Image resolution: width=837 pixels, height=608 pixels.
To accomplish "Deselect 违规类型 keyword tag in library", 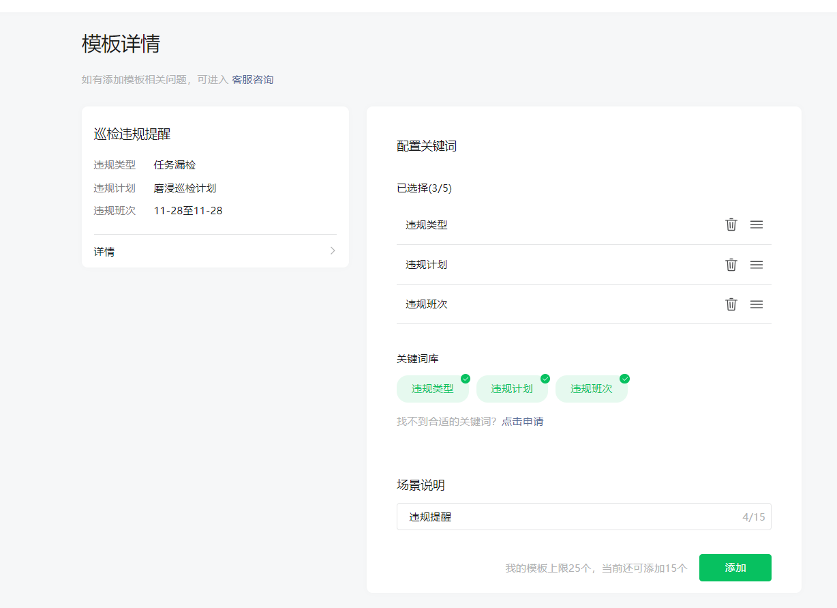I will pos(432,389).
